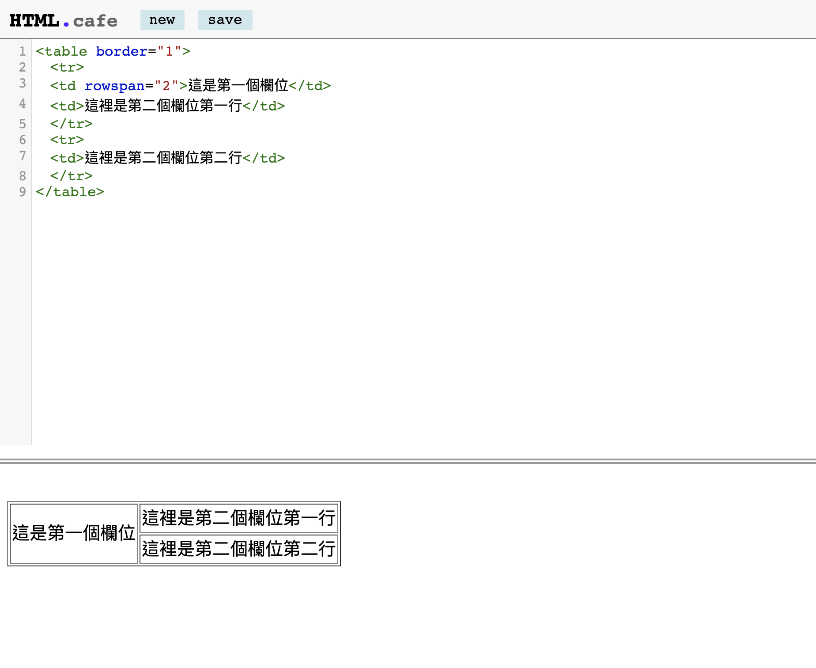
Task: Click the td code ending 第一行 on line 4
Action: [167, 106]
